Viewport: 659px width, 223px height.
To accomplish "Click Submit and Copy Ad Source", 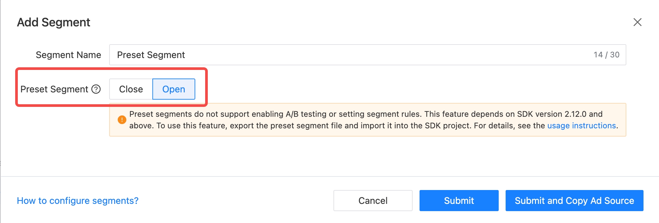I will 574,201.
